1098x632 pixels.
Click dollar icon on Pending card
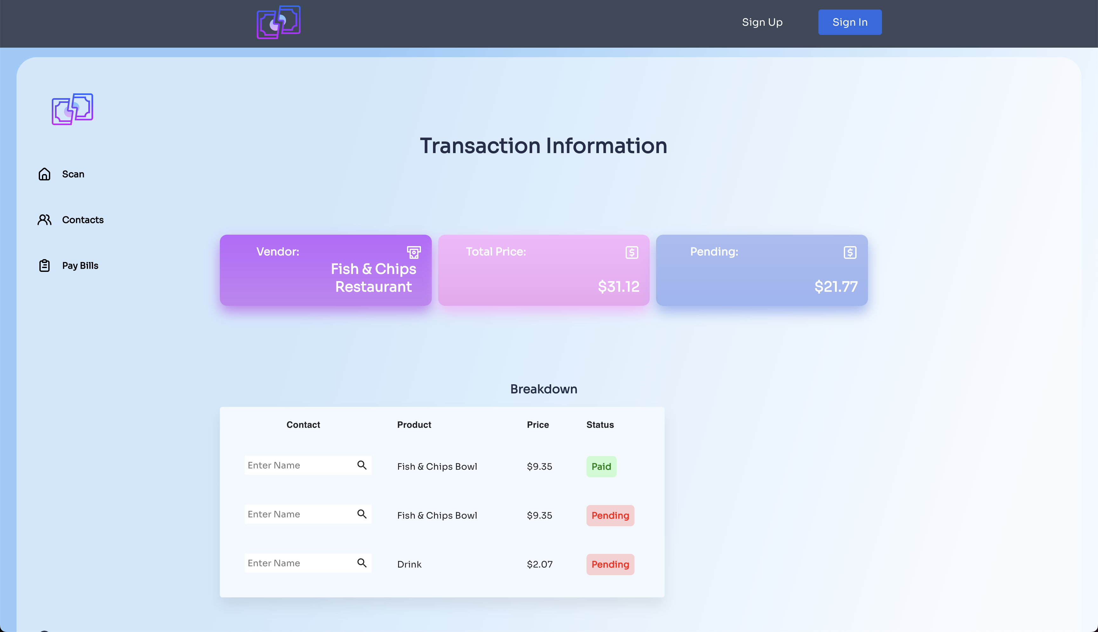(x=850, y=252)
